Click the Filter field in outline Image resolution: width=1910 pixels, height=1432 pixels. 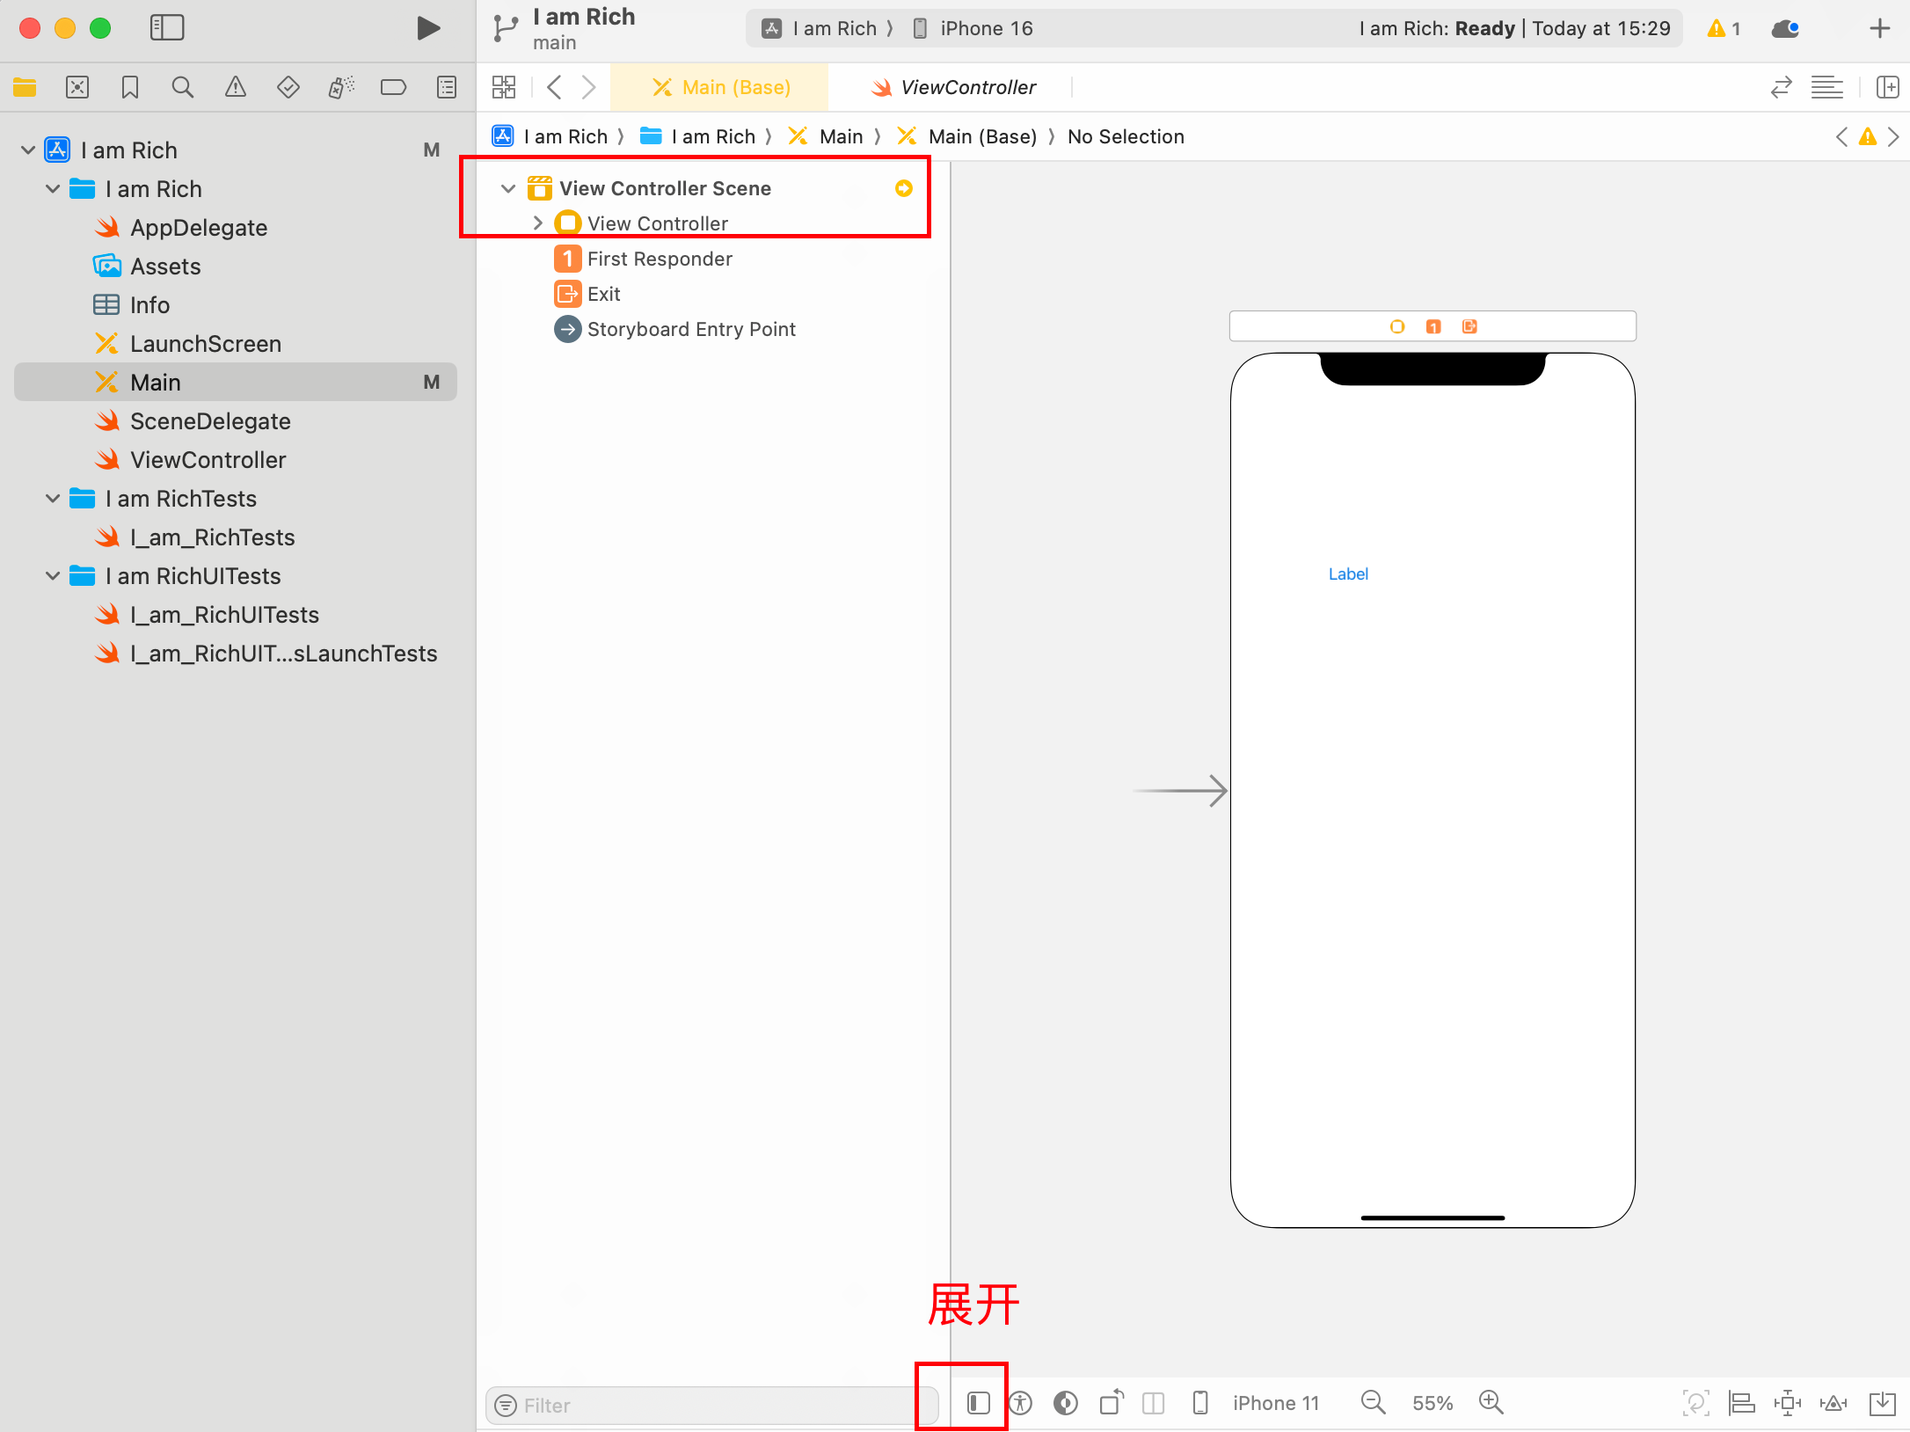712,1405
